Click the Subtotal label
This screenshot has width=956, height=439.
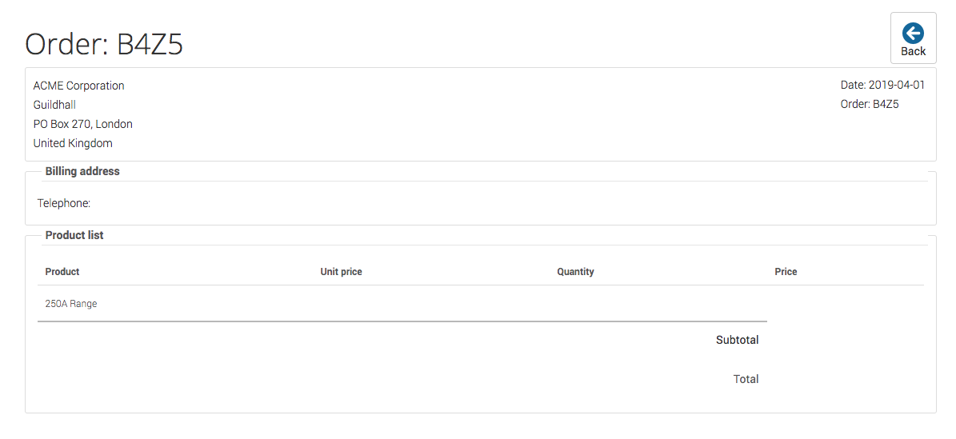point(737,340)
